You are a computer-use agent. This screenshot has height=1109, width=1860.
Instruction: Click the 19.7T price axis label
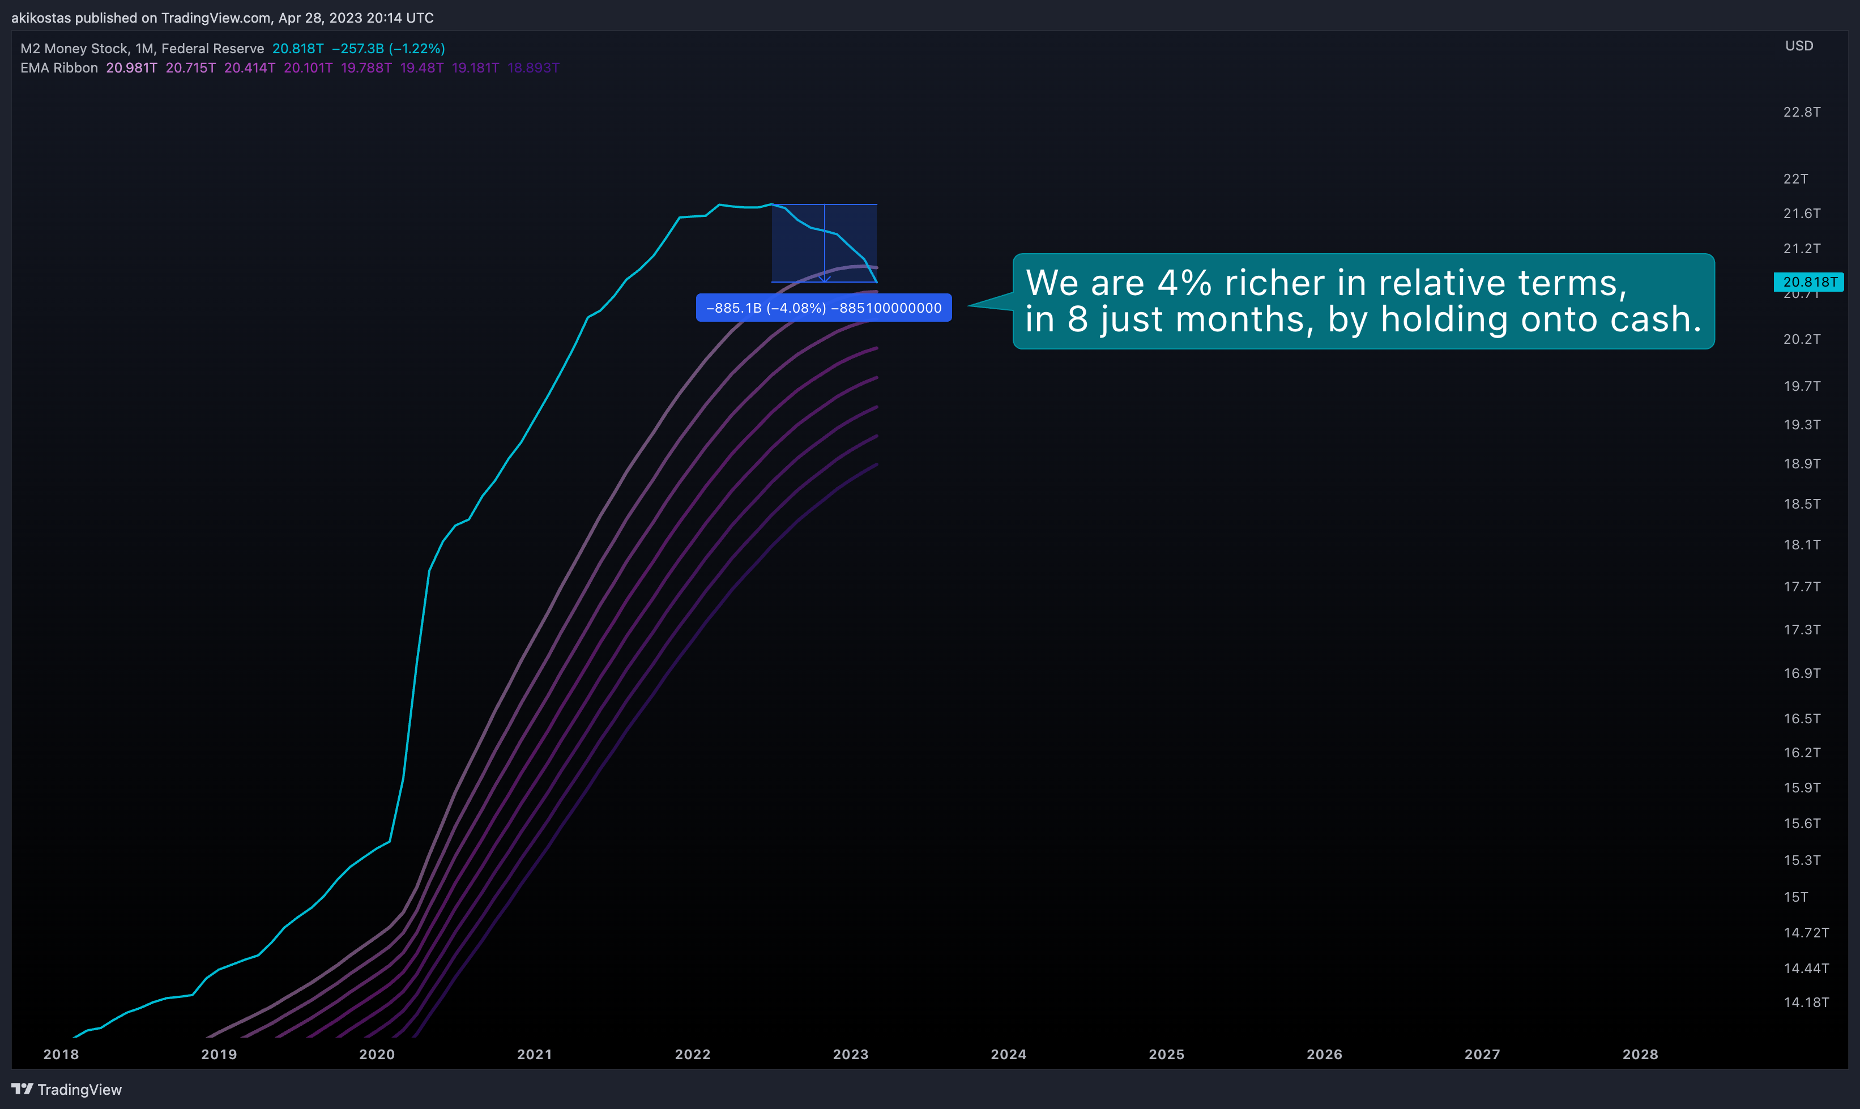(x=1802, y=386)
